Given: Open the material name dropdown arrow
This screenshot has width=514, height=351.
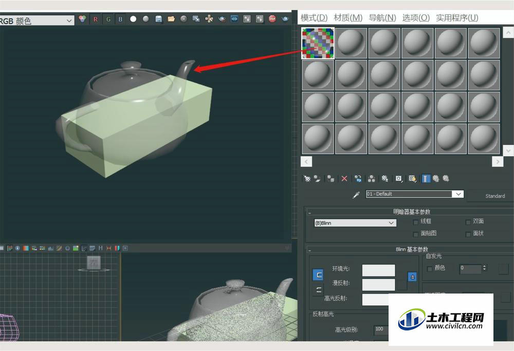Looking at the screenshot, I should (x=458, y=193).
